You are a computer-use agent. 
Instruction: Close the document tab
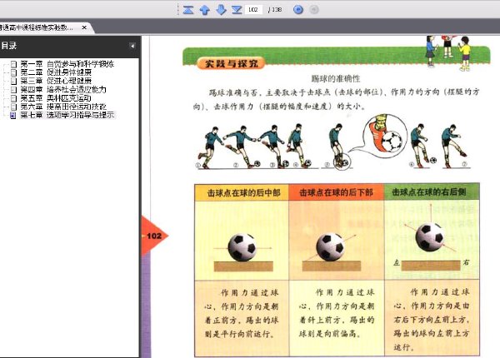pyautogui.click(x=83, y=27)
